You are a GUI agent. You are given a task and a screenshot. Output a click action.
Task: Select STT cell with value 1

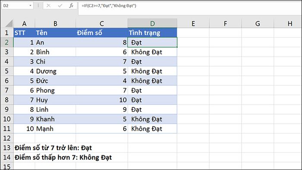click(24, 42)
